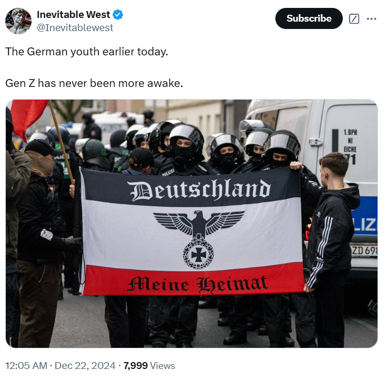Click the 12:05 AM timestamp
This screenshot has width=387, height=380.
point(26,366)
